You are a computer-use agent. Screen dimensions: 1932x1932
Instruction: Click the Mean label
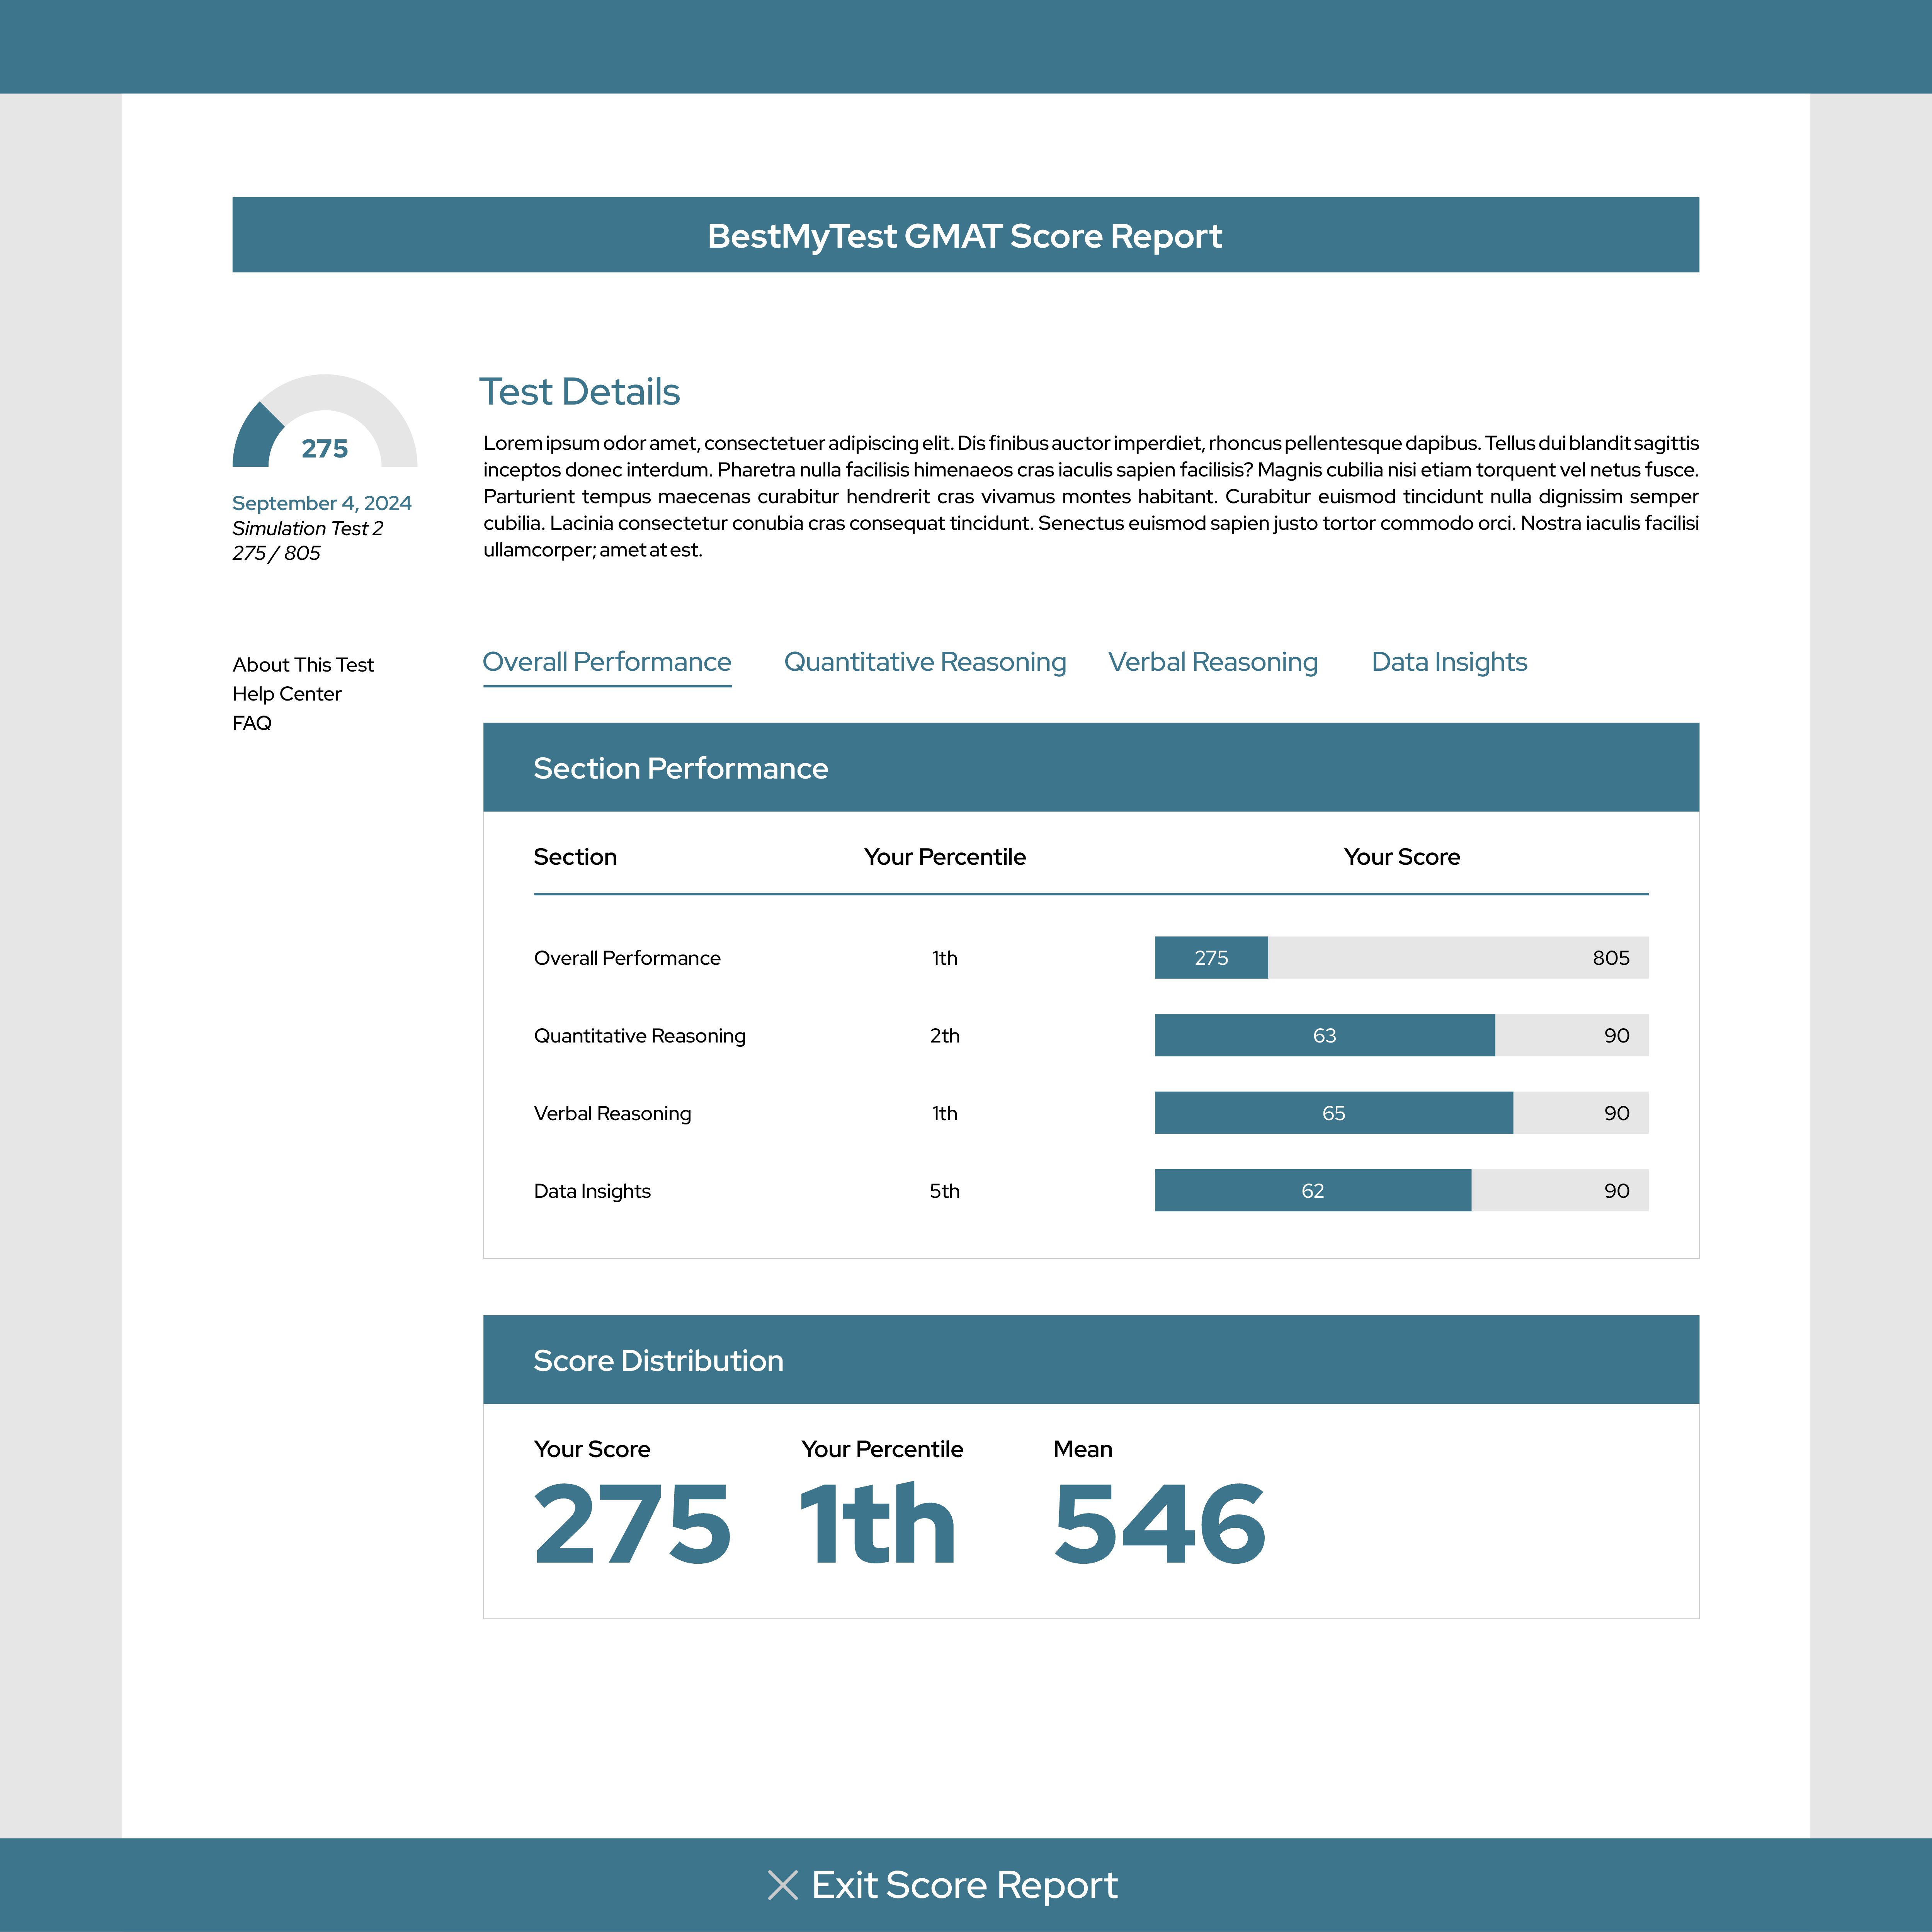click(x=1083, y=1449)
